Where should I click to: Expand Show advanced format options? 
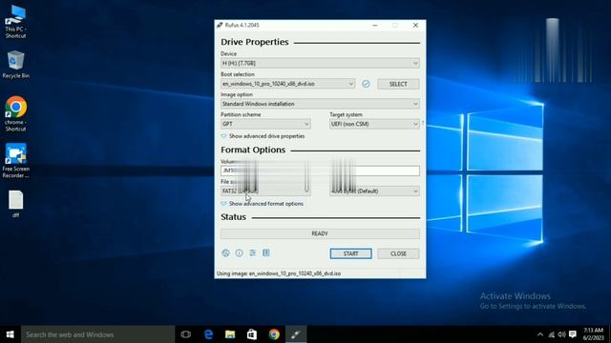(x=262, y=204)
